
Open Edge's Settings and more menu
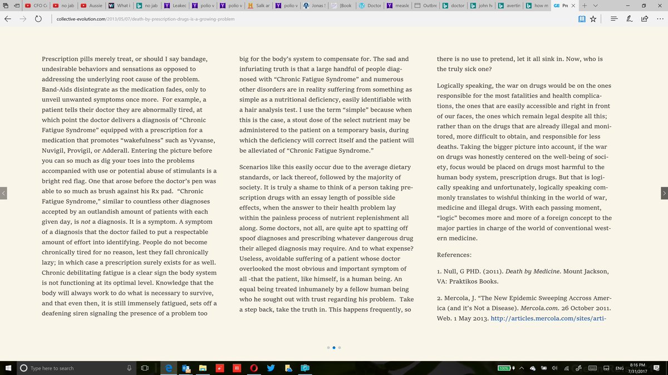[659, 18]
